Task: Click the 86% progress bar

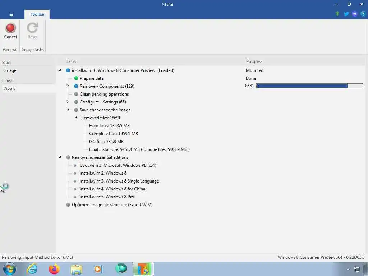Action: point(309,86)
